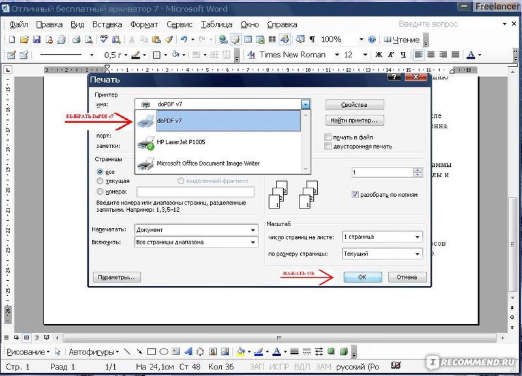Select the Oval drawing tool
The image size is (522, 376).
click(x=164, y=352)
